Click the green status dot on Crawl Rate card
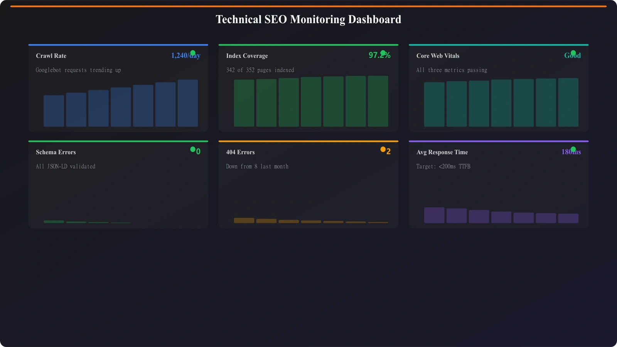This screenshot has width=617, height=347. [192, 53]
